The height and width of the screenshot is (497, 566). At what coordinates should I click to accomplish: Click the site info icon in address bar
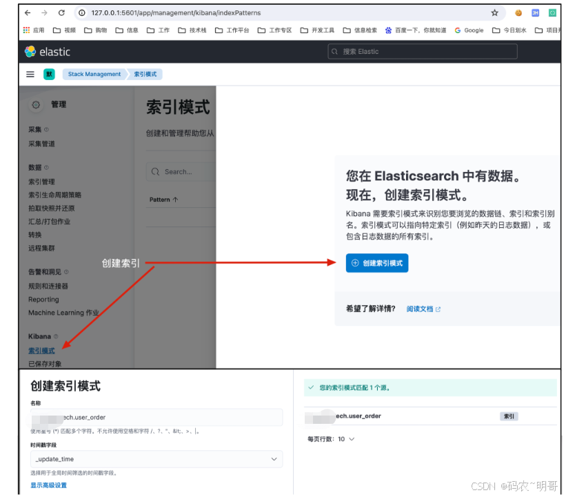tap(82, 13)
